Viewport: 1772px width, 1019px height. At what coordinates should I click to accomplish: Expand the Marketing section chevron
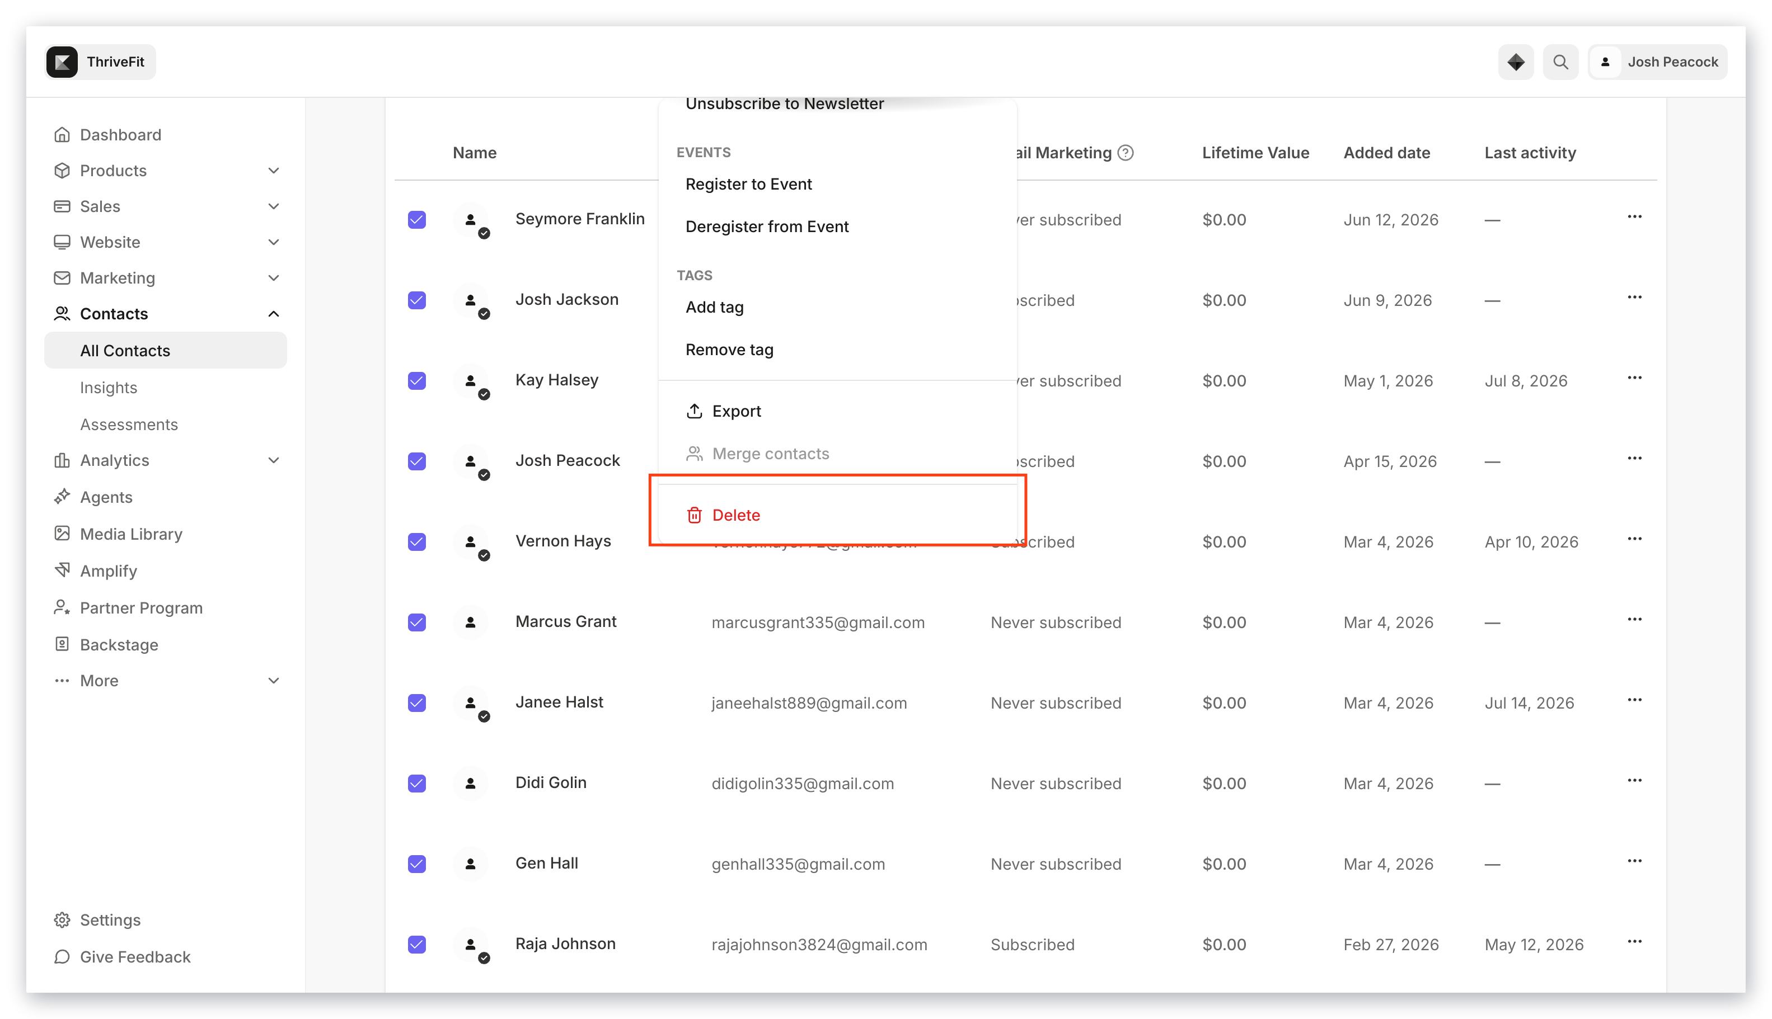click(x=274, y=277)
